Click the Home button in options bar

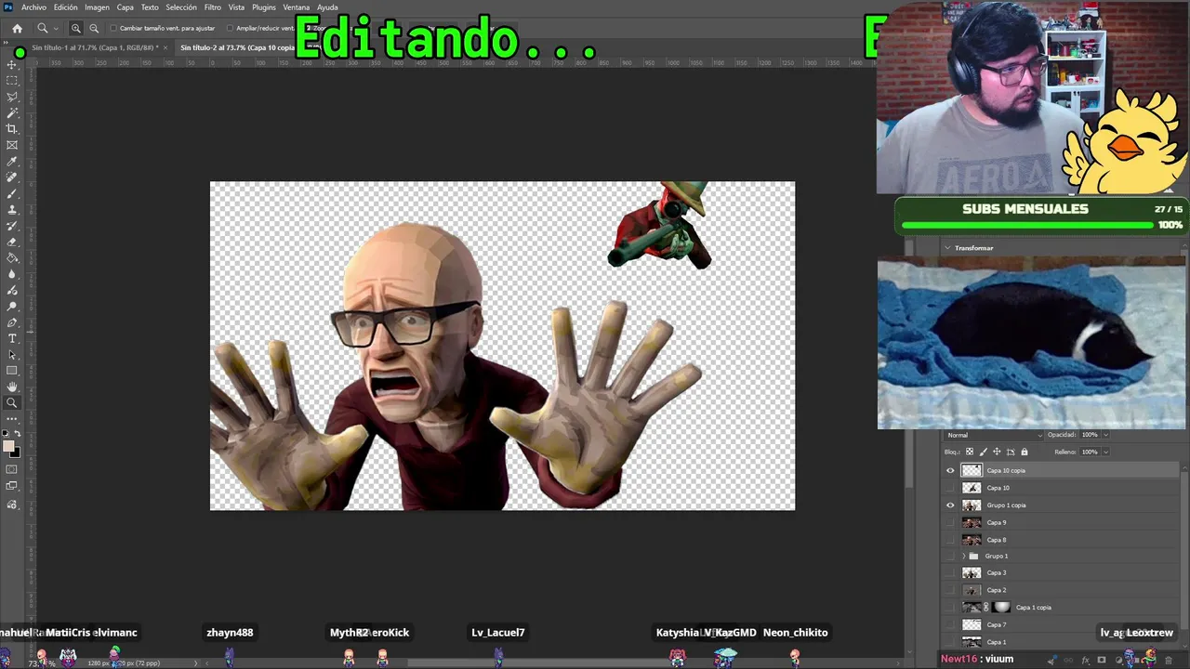pos(17,28)
